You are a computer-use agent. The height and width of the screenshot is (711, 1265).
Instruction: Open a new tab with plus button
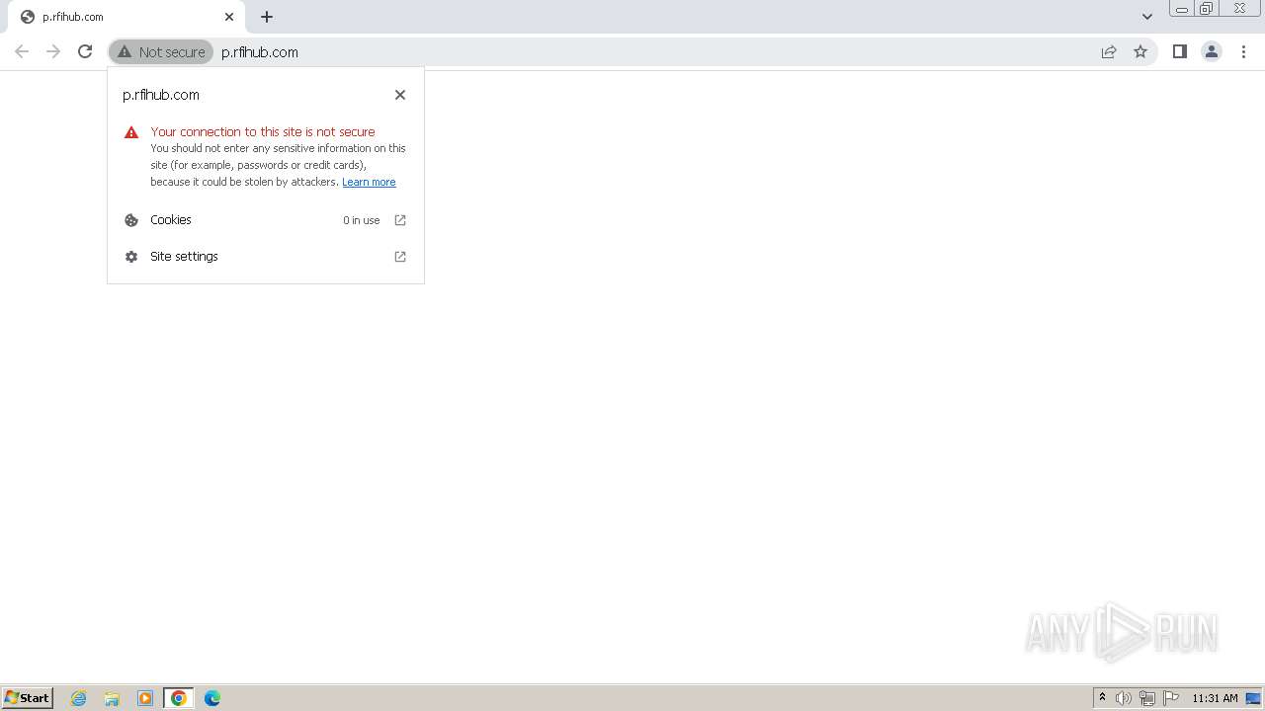click(267, 17)
